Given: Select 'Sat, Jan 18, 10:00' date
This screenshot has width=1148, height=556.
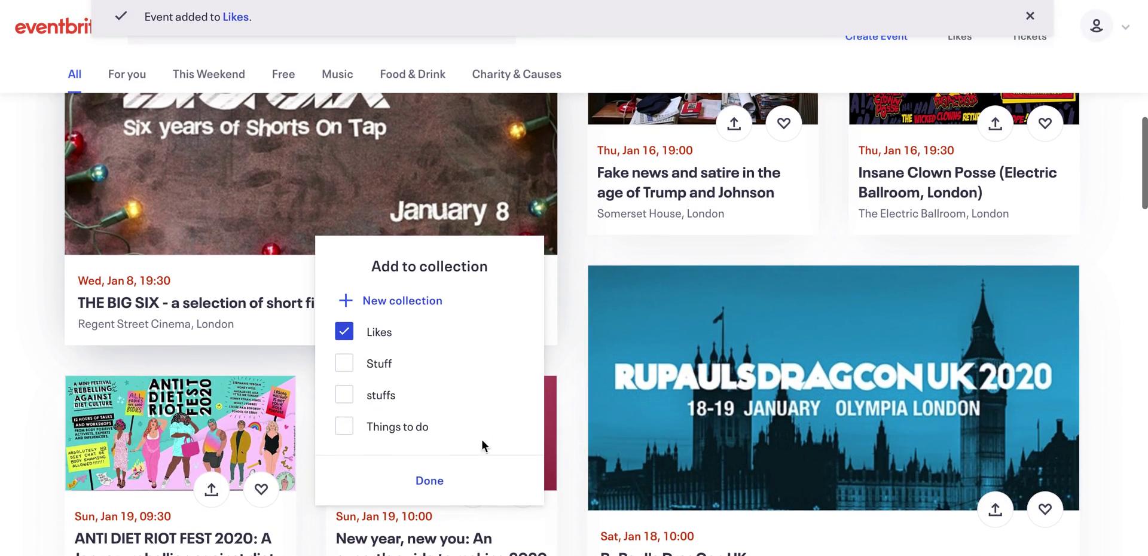Looking at the screenshot, I should tap(647, 536).
